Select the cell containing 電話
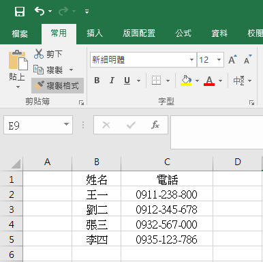The width and height of the screenshot is (263, 262). tap(167, 179)
